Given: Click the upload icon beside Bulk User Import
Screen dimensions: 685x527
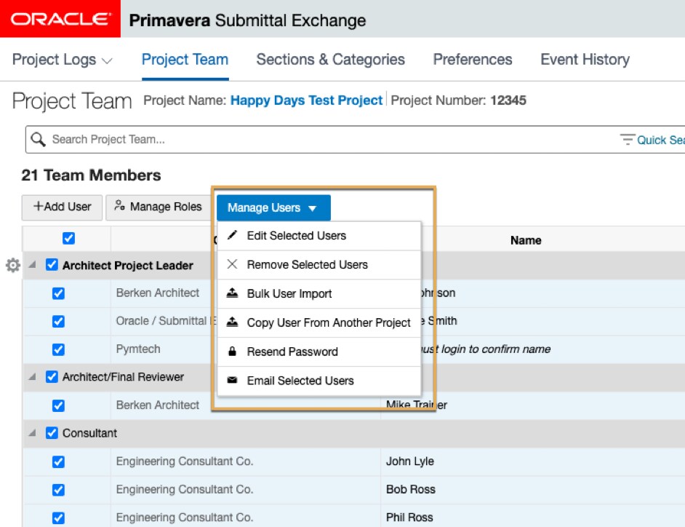Looking at the screenshot, I should point(233,293).
